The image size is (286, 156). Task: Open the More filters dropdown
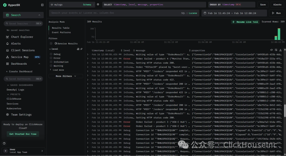pyautogui.click(x=66, y=76)
